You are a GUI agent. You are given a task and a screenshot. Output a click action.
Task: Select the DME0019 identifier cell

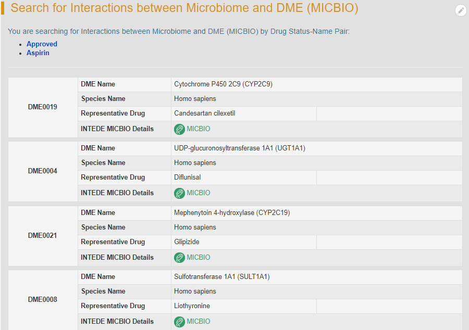(x=43, y=107)
